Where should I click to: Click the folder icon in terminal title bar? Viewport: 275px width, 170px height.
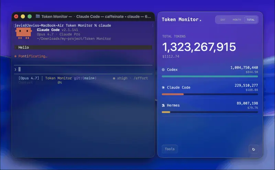pos(38,16)
